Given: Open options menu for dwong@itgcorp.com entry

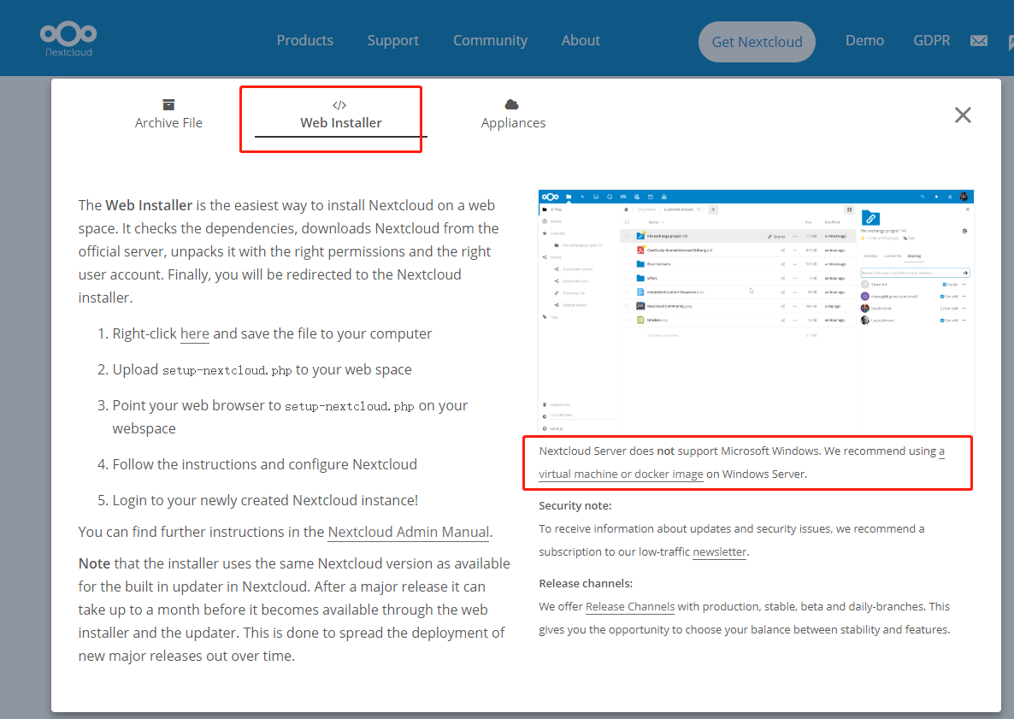Looking at the screenshot, I should click(x=964, y=297).
